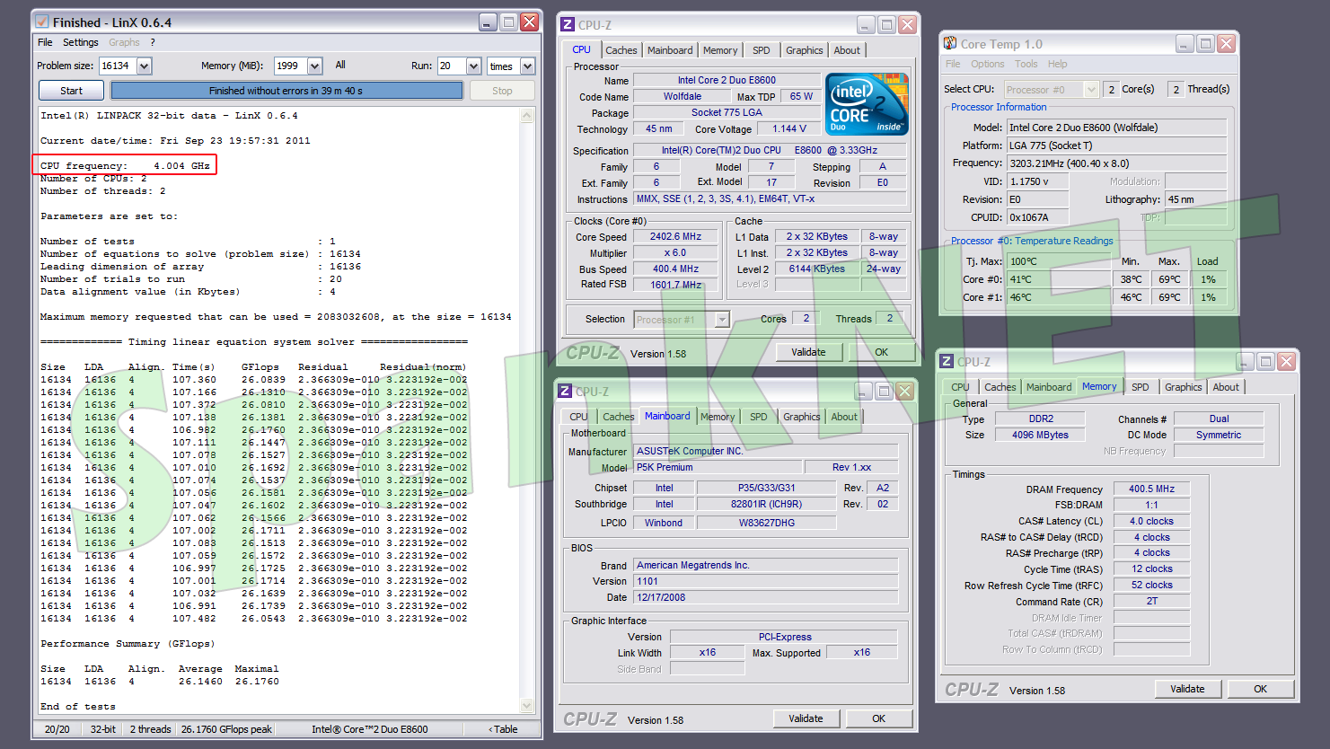Viewport: 1330px width, 749px height.
Task: Switch to Memory tab in CPU-Z CPU window
Action: pyautogui.click(x=720, y=50)
